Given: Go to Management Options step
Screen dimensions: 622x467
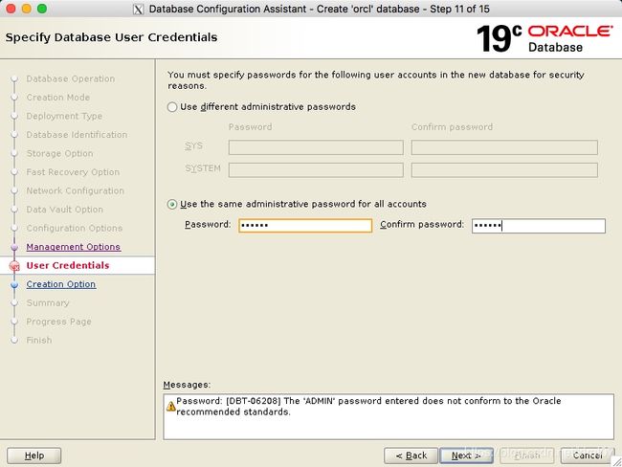Looking at the screenshot, I should point(74,247).
